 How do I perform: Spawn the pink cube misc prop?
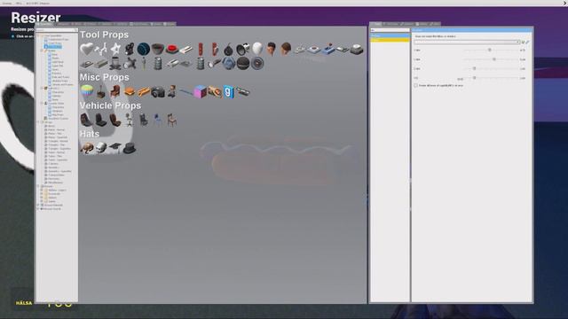coord(201,91)
